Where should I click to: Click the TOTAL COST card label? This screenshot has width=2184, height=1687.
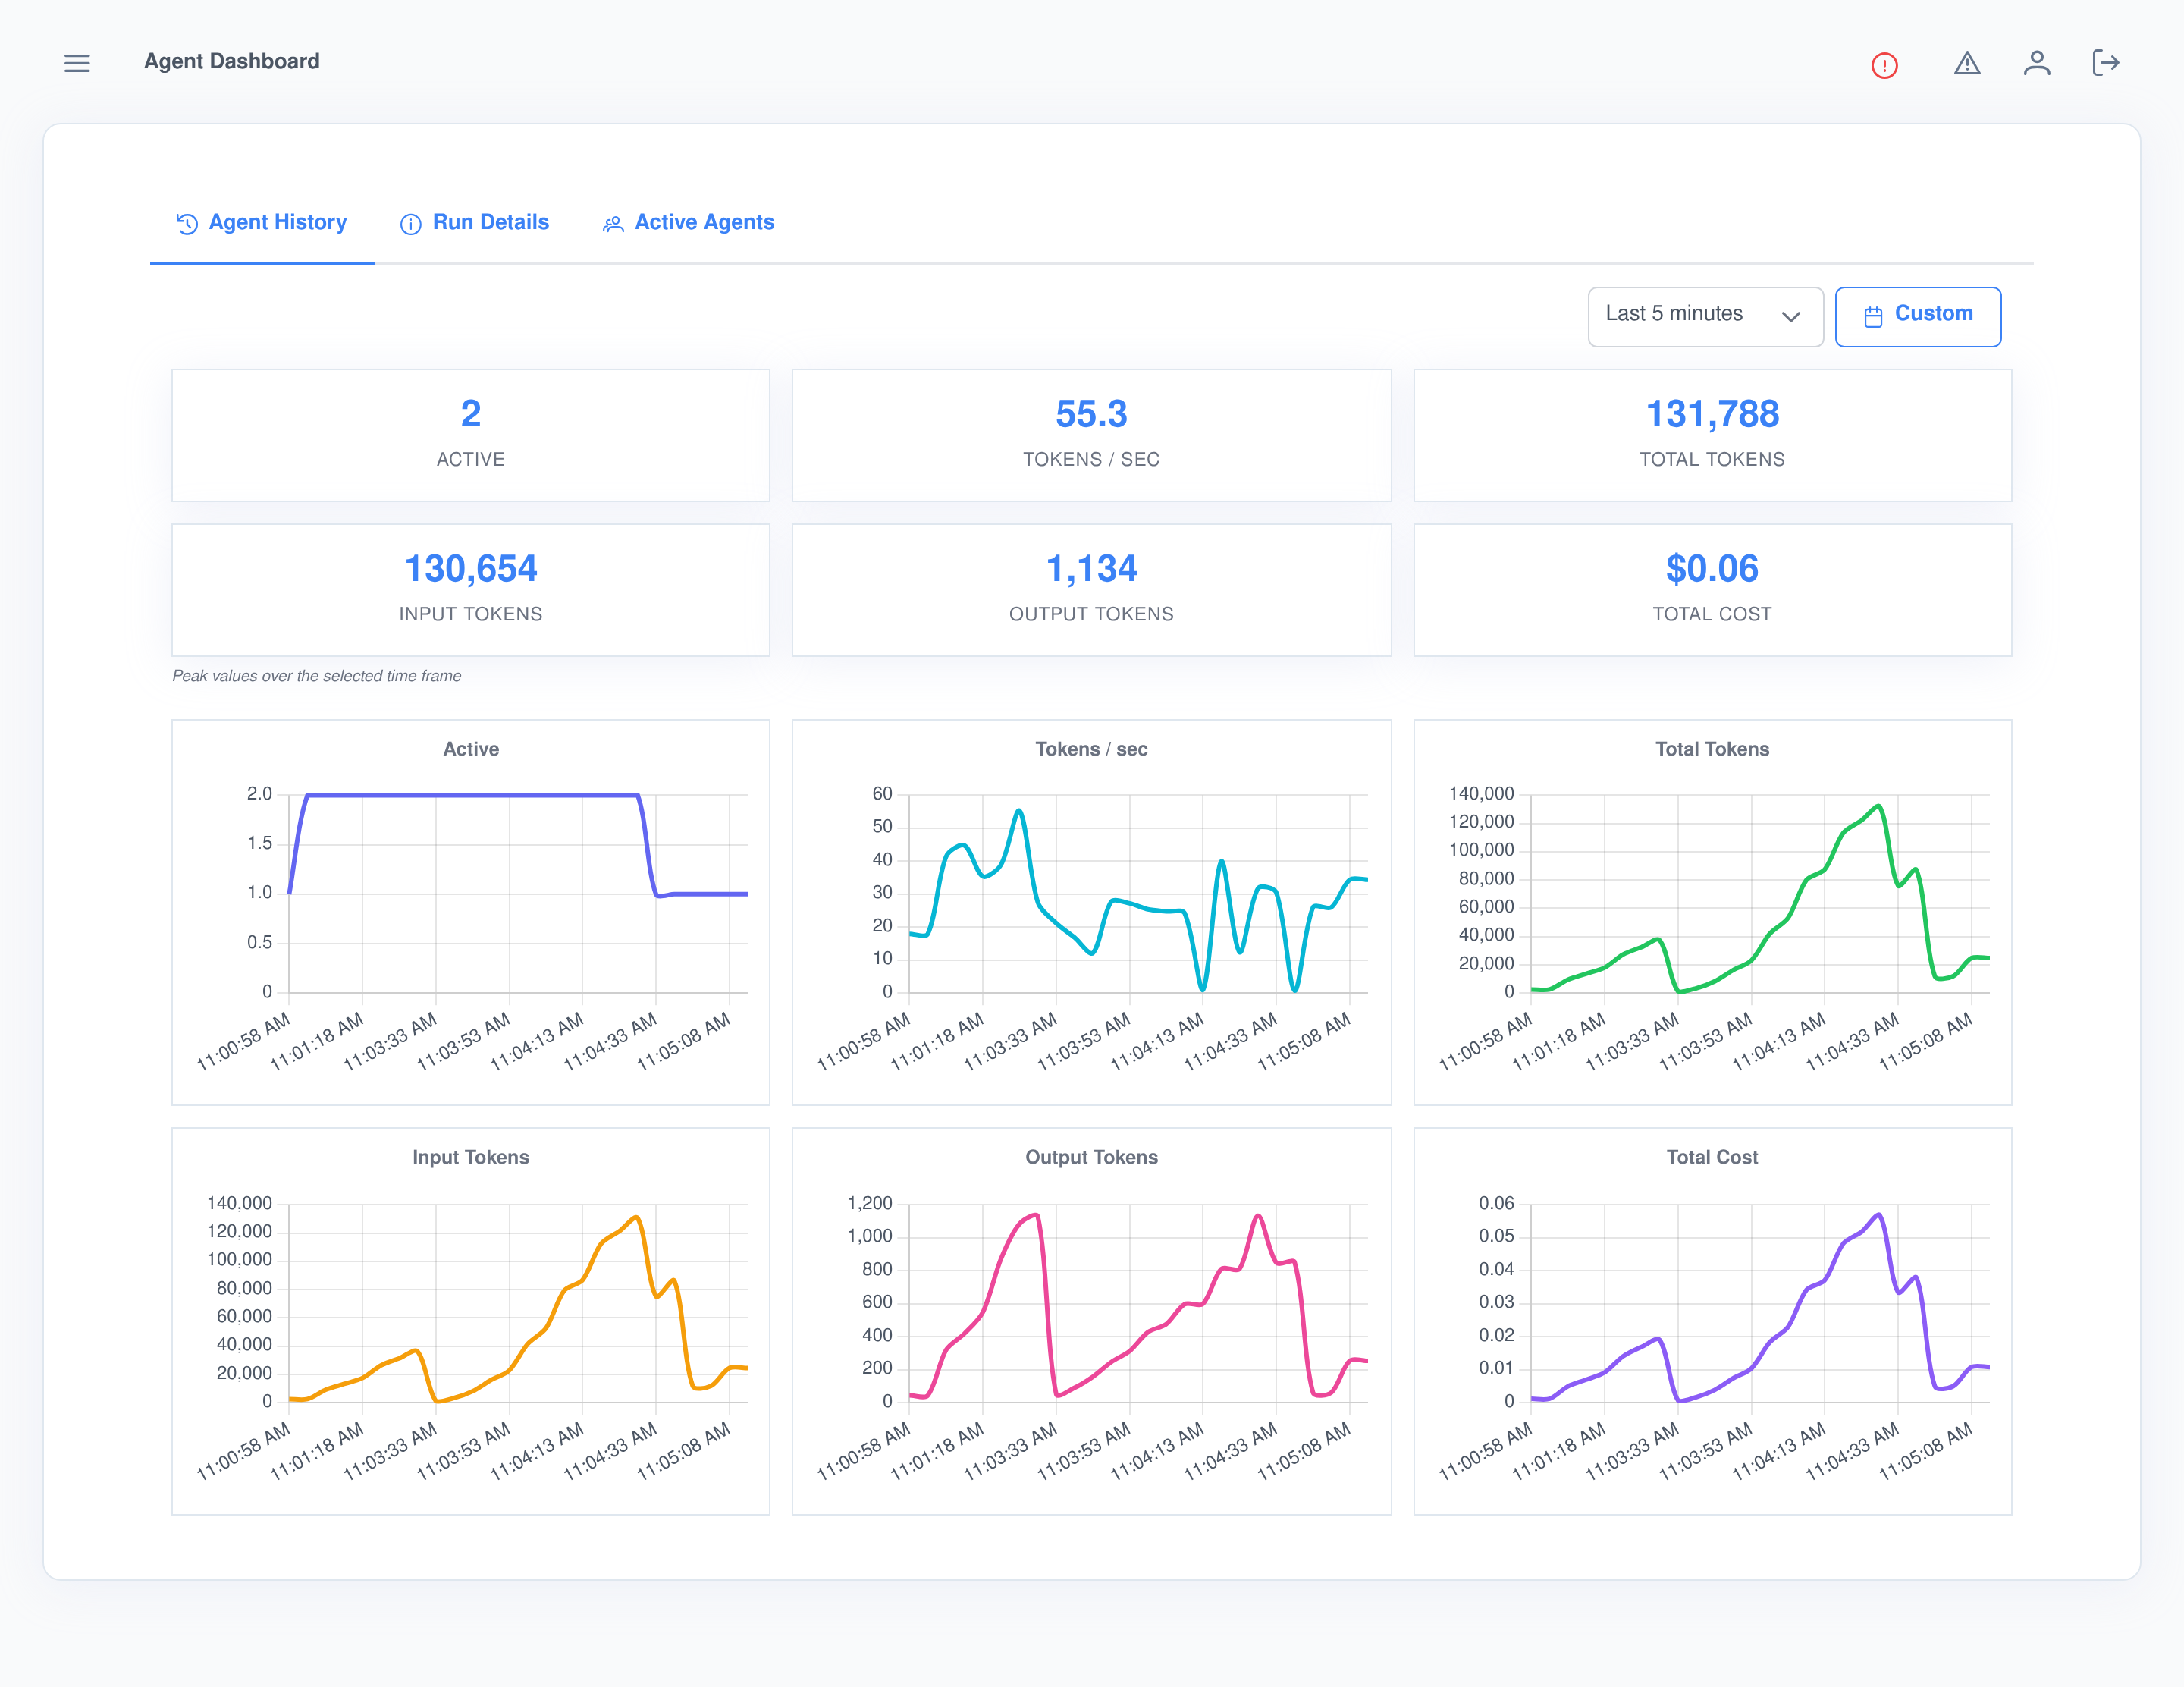(1712, 614)
